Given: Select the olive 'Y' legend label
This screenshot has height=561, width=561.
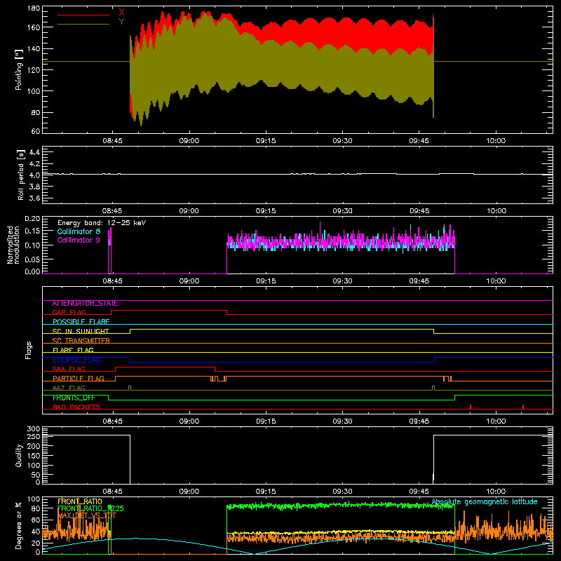Looking at the screenshot, I should (121, 22).
